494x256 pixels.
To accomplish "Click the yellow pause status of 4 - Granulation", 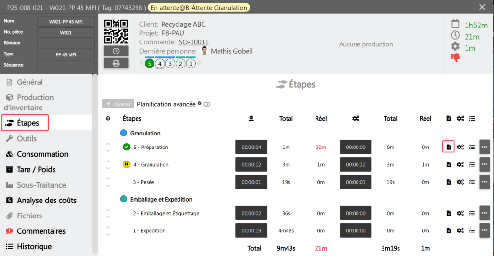I will (127, 165).
